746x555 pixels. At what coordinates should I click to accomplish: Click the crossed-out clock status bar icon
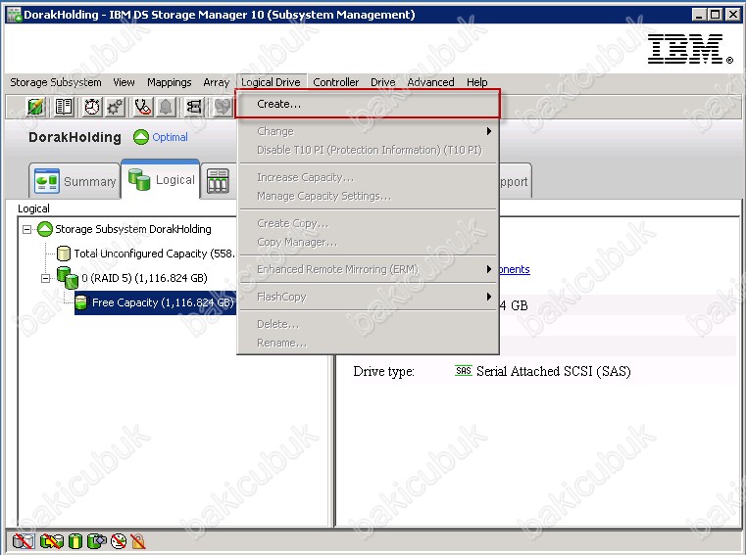[119, 541]
